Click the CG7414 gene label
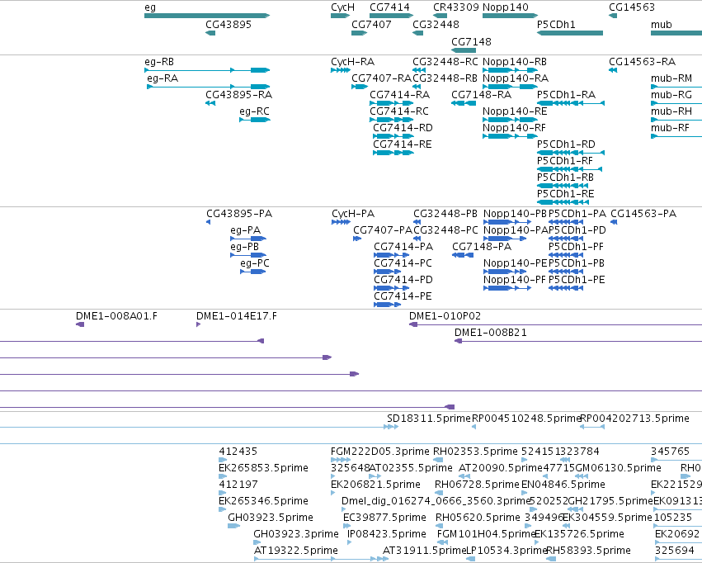 (389, 7)
